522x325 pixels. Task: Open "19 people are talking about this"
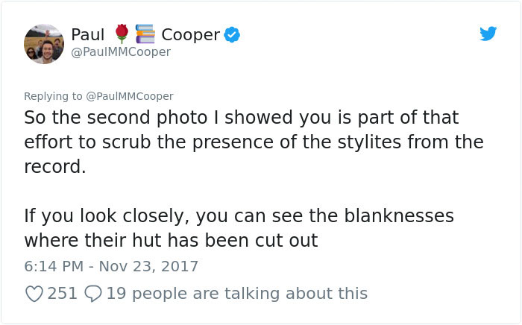[x=236, y=294]
